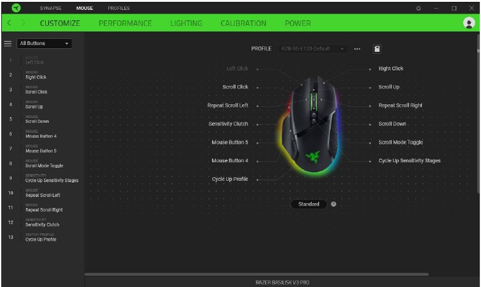The width and height of the screenshot is (481, 287).
Task: Click Repeat Scroll Left diagram label
Action: (x=228, y=106)
